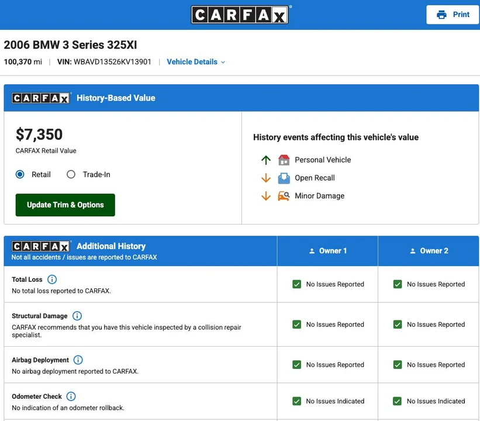Open info icon next to Airbag Deployment

tap(78, 360)
